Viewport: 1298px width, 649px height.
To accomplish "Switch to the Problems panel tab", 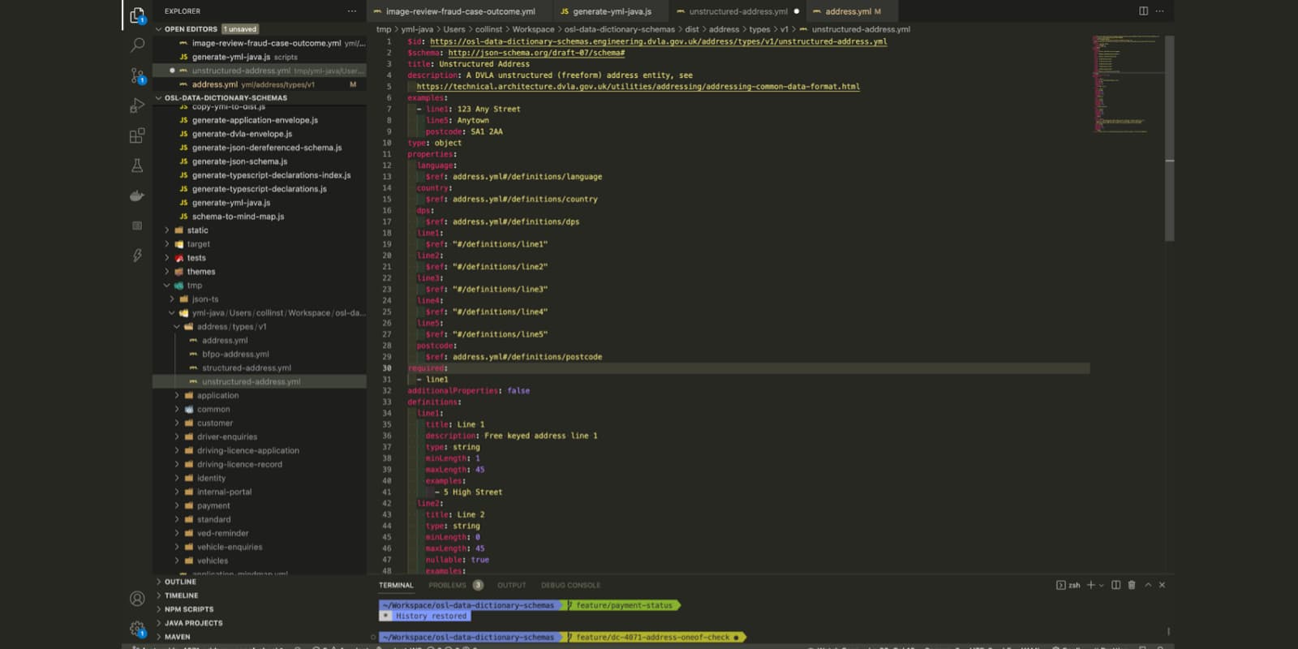I will click(448, 585).
